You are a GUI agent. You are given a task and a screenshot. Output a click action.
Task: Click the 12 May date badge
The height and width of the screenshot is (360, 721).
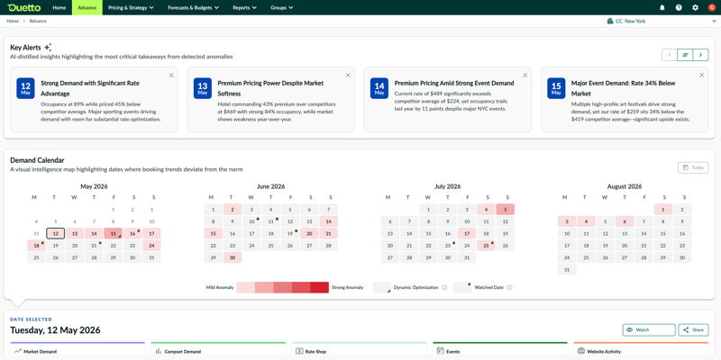(x=26, y=88)
